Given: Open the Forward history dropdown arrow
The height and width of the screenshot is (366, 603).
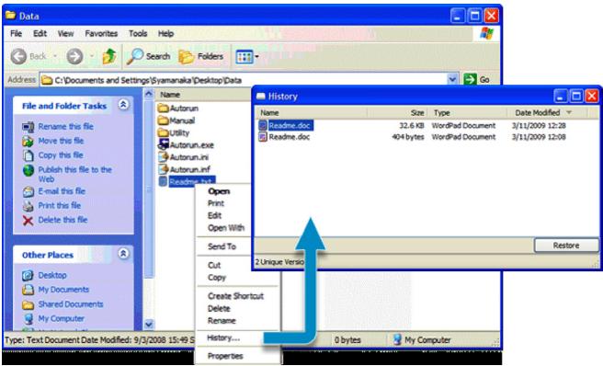Looking at the screenshot, I should tap(92, 57).
